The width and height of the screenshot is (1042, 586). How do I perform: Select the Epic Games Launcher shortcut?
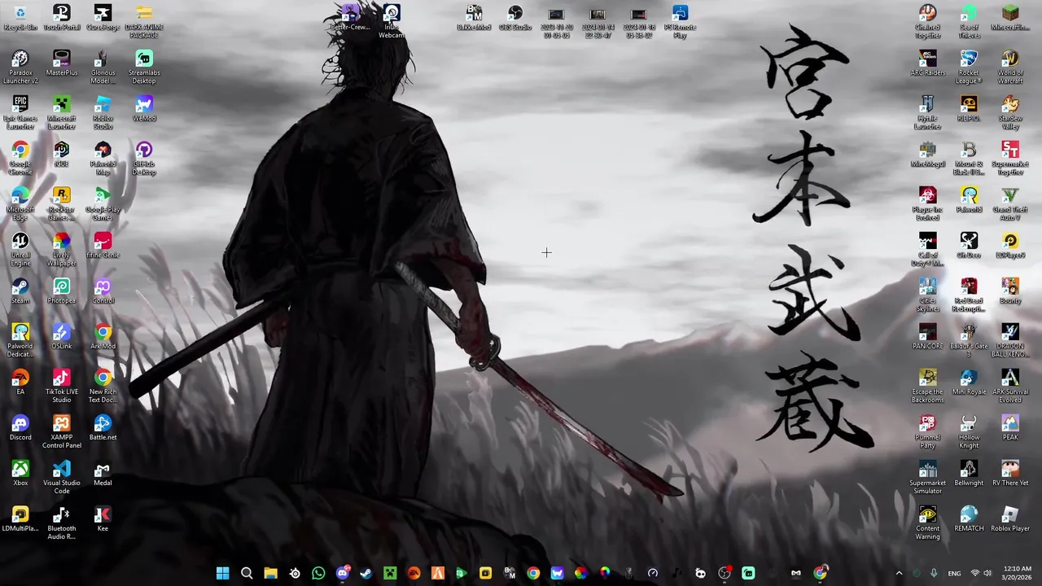(x=20, y=113)
